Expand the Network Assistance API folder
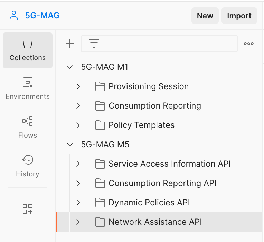Screen dimensions: 264x242 (x=78, y=222)
